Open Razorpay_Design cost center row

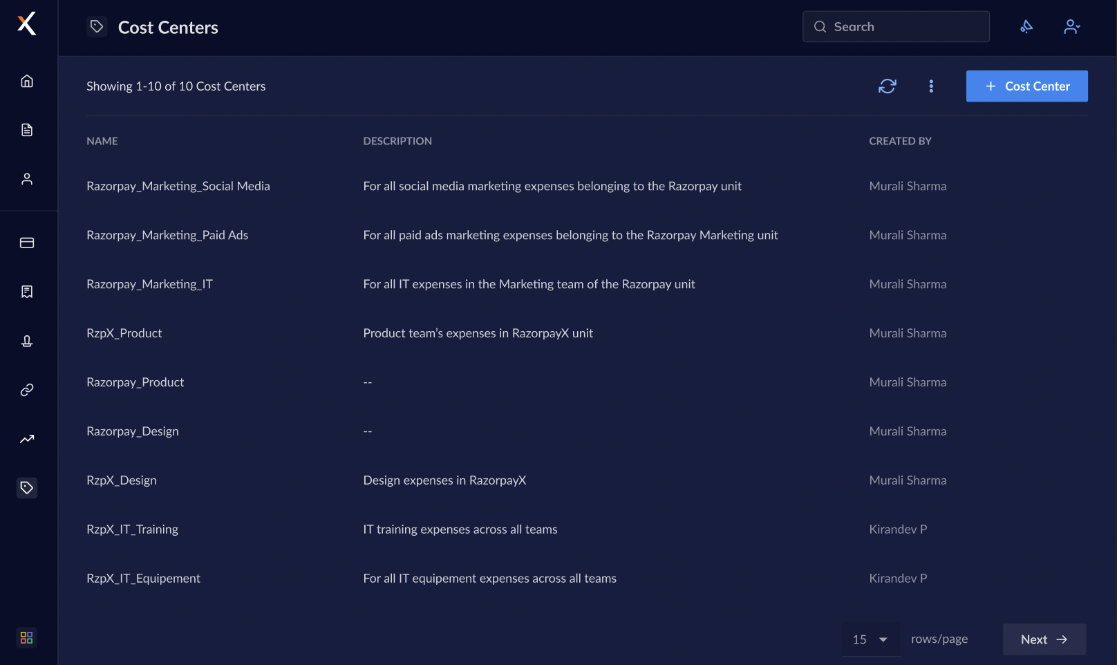click(587, 431)
